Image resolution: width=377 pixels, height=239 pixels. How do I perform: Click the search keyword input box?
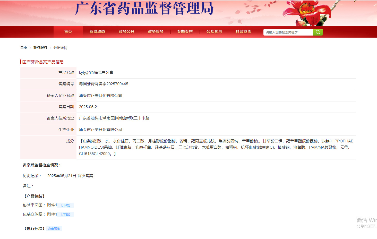(x=288, y=32)
